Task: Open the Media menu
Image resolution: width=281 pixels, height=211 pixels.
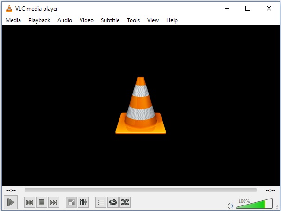Action: click(x=13, y=20)
